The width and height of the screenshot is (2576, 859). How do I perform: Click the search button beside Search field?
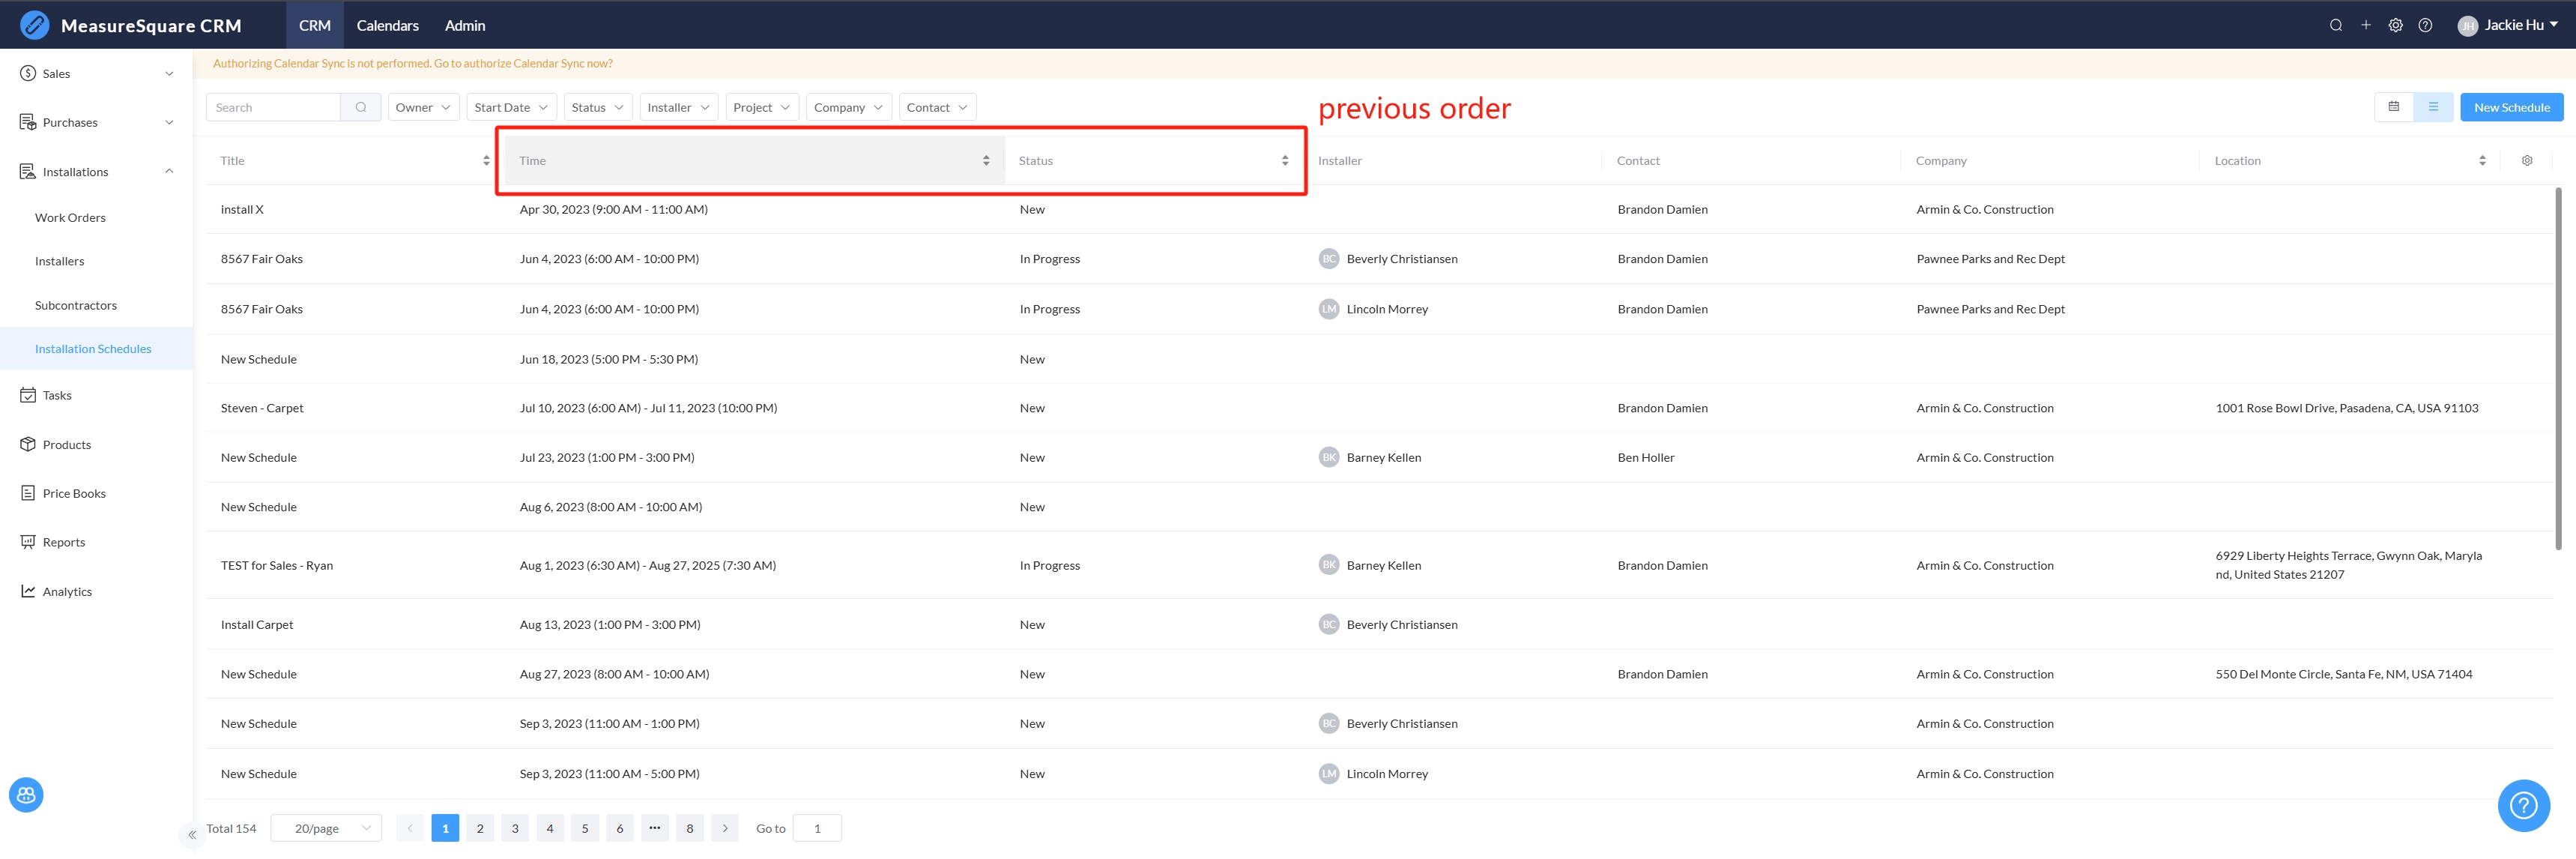pos(360,107)
